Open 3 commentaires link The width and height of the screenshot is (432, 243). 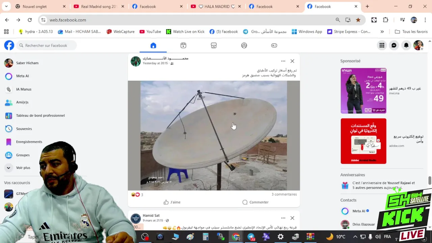284,194
